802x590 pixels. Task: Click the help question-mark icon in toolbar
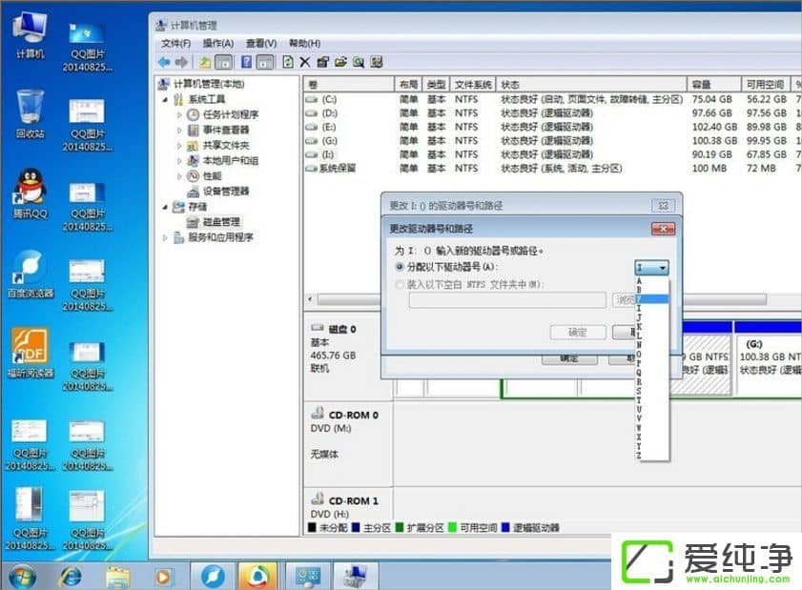tap(247, 62)
